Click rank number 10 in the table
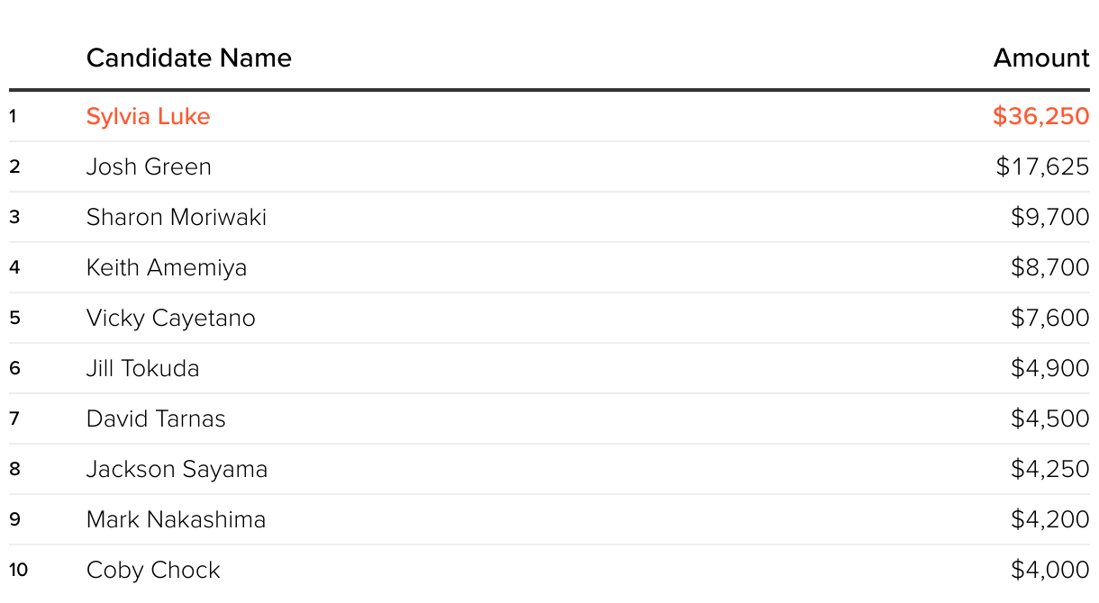 click(19, 571)
